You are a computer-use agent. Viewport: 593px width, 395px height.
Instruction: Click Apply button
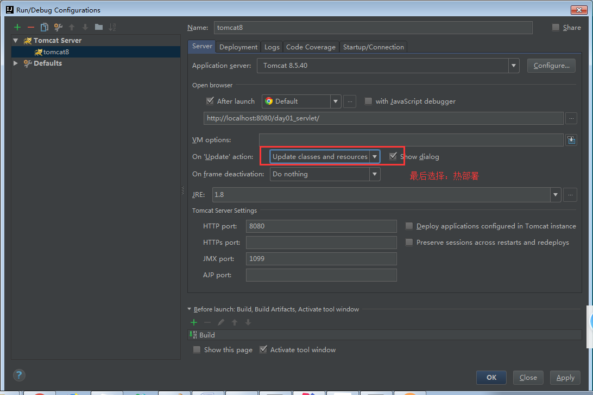coord(565,378)
